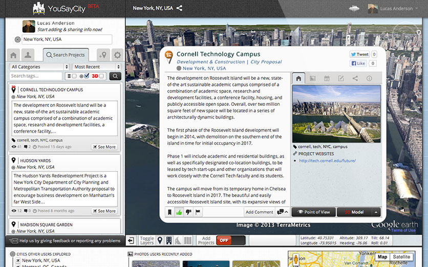The image size is (428, 267).
Task: Click See More on Hudson Yards card
Action: (104, 211)
